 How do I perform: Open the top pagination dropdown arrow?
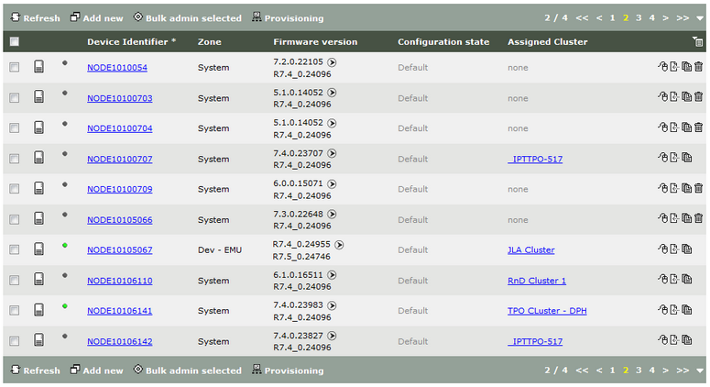pos(700,18)
